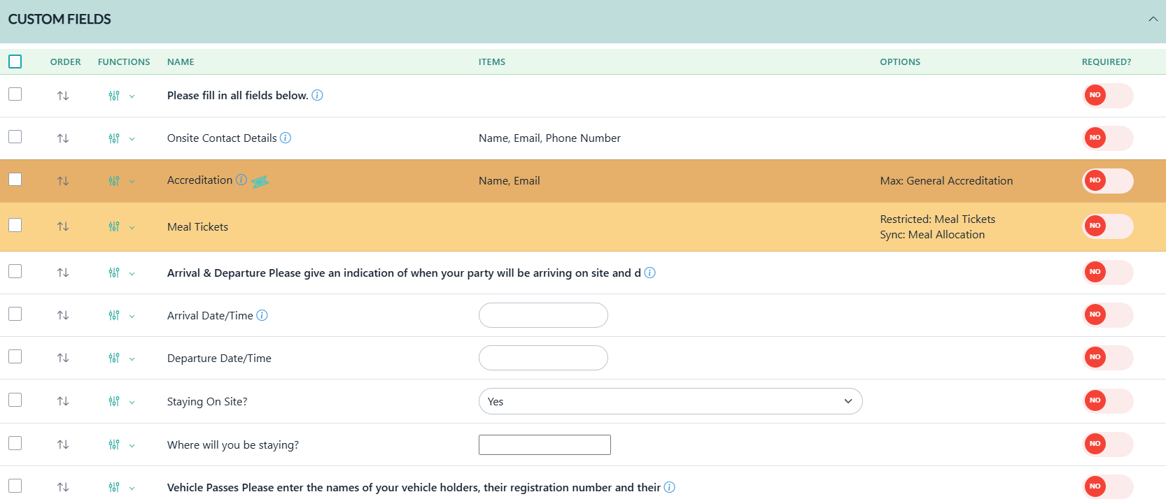Tick checkbox for Onsite Contact Details row
Screen dimensions: 1166x499
point(15,136)
